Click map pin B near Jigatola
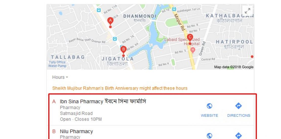 (x=123, y=50)
